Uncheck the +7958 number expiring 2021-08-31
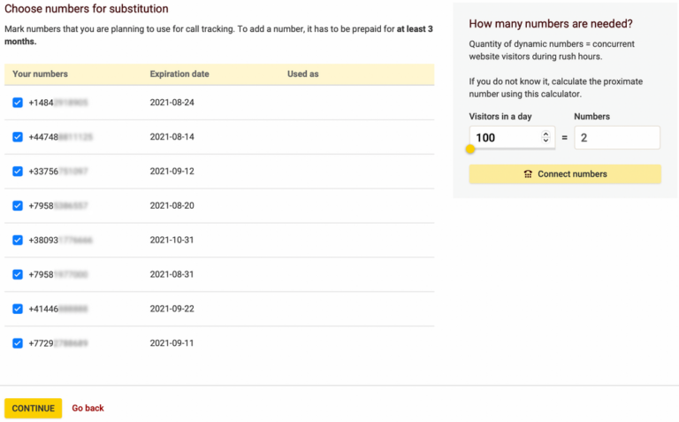679x422 pixels. [x=18, y=274]
